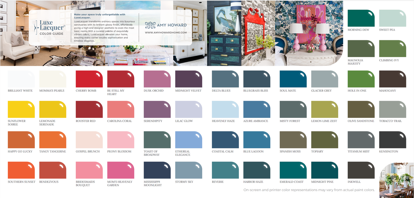Select the Morning Dew green swatch
The width and height of the screenshot is (414, 198).
(361, 18)
